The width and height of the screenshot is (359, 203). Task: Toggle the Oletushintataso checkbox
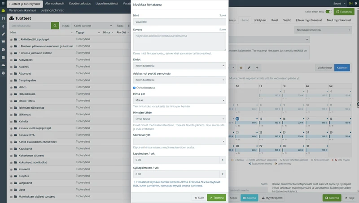coord(134,88)
